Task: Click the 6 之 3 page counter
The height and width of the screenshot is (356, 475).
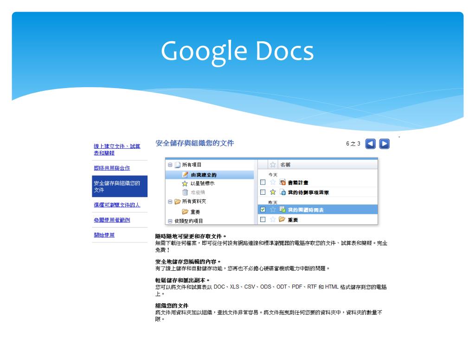Action: 353,144
